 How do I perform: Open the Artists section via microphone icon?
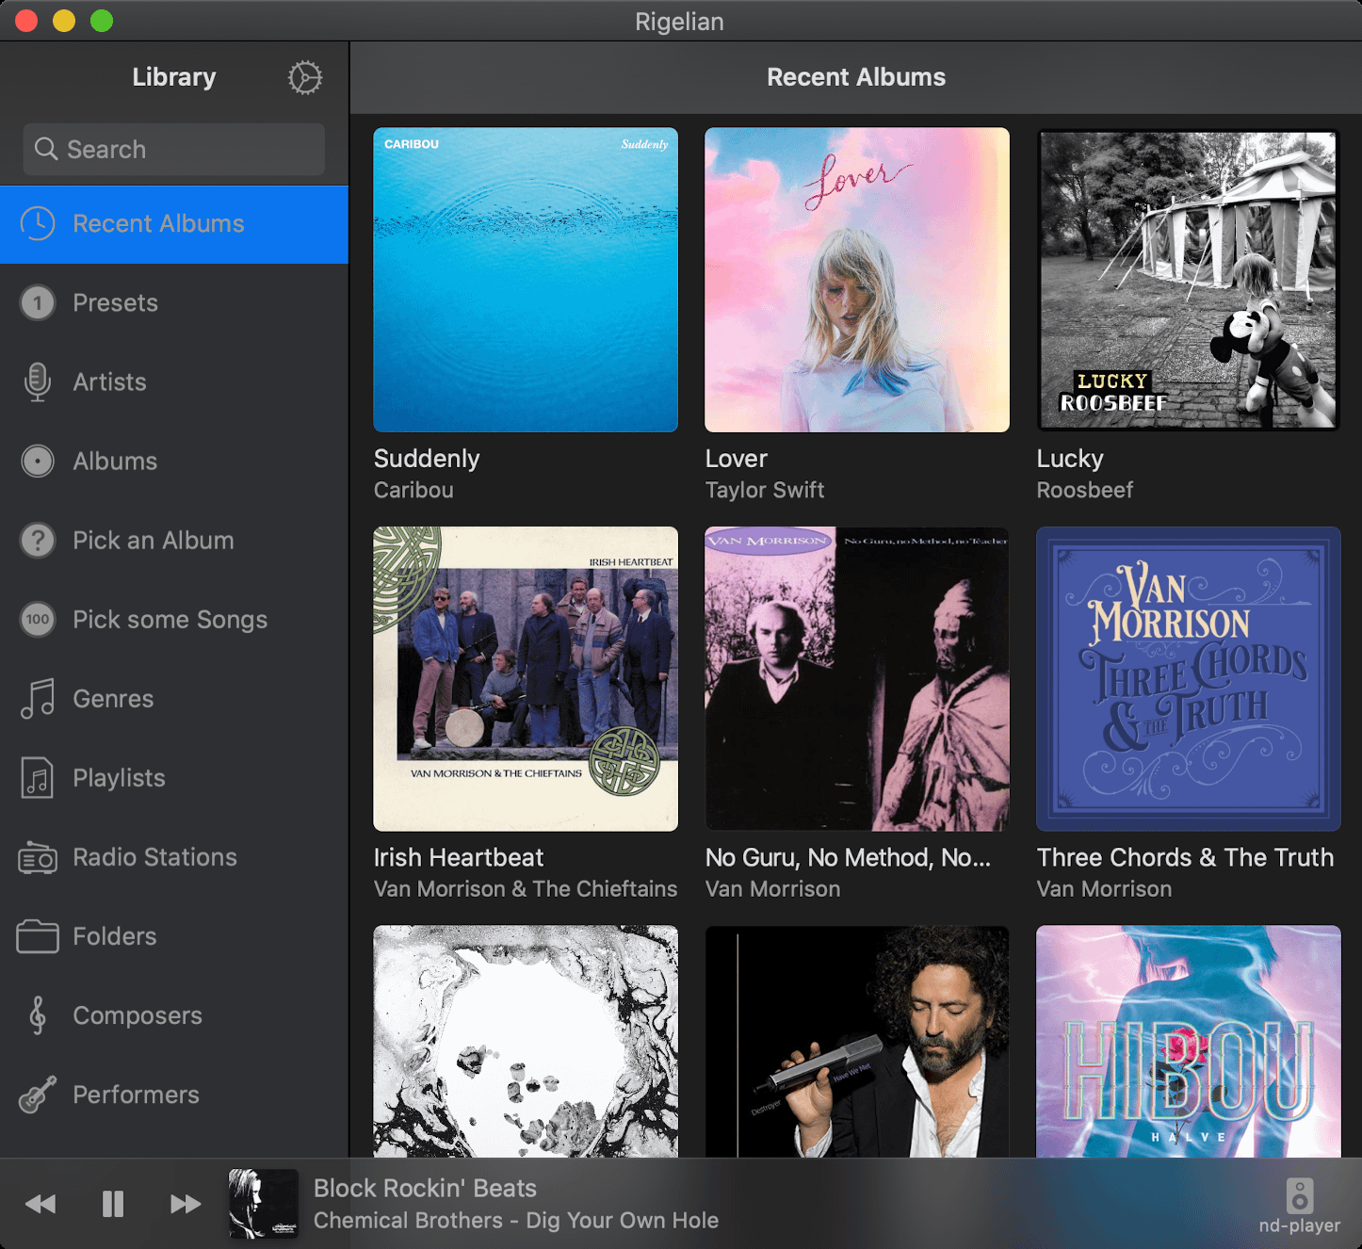point(37,381)
